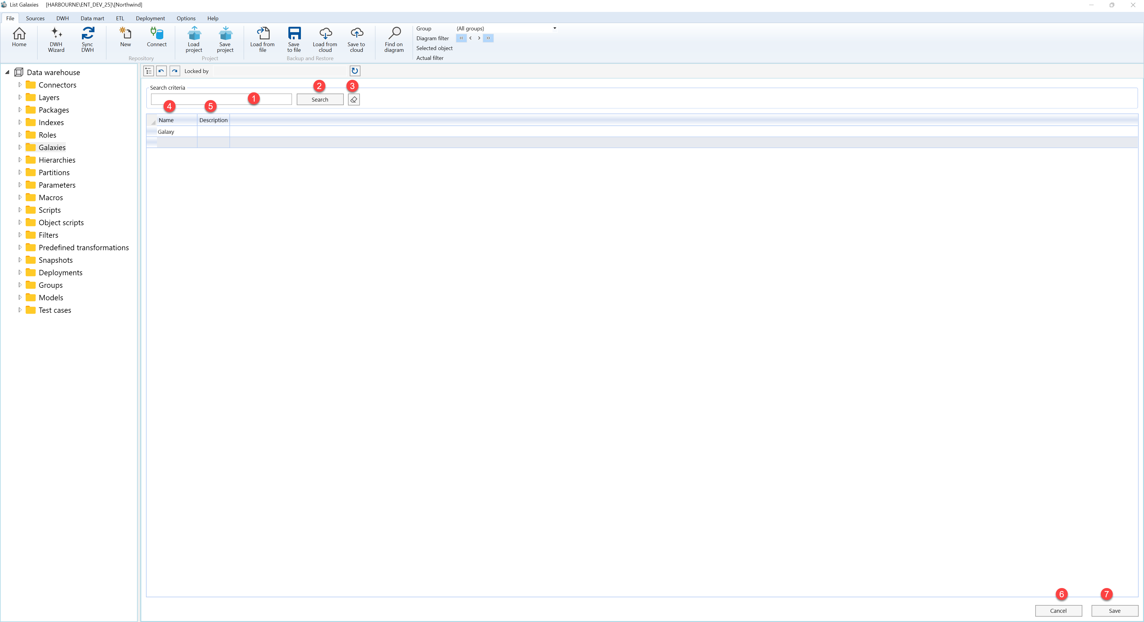Go to next diagram filter
Image resolution: width=1144 pixels, height=622 pixels.
pos(479,38)
